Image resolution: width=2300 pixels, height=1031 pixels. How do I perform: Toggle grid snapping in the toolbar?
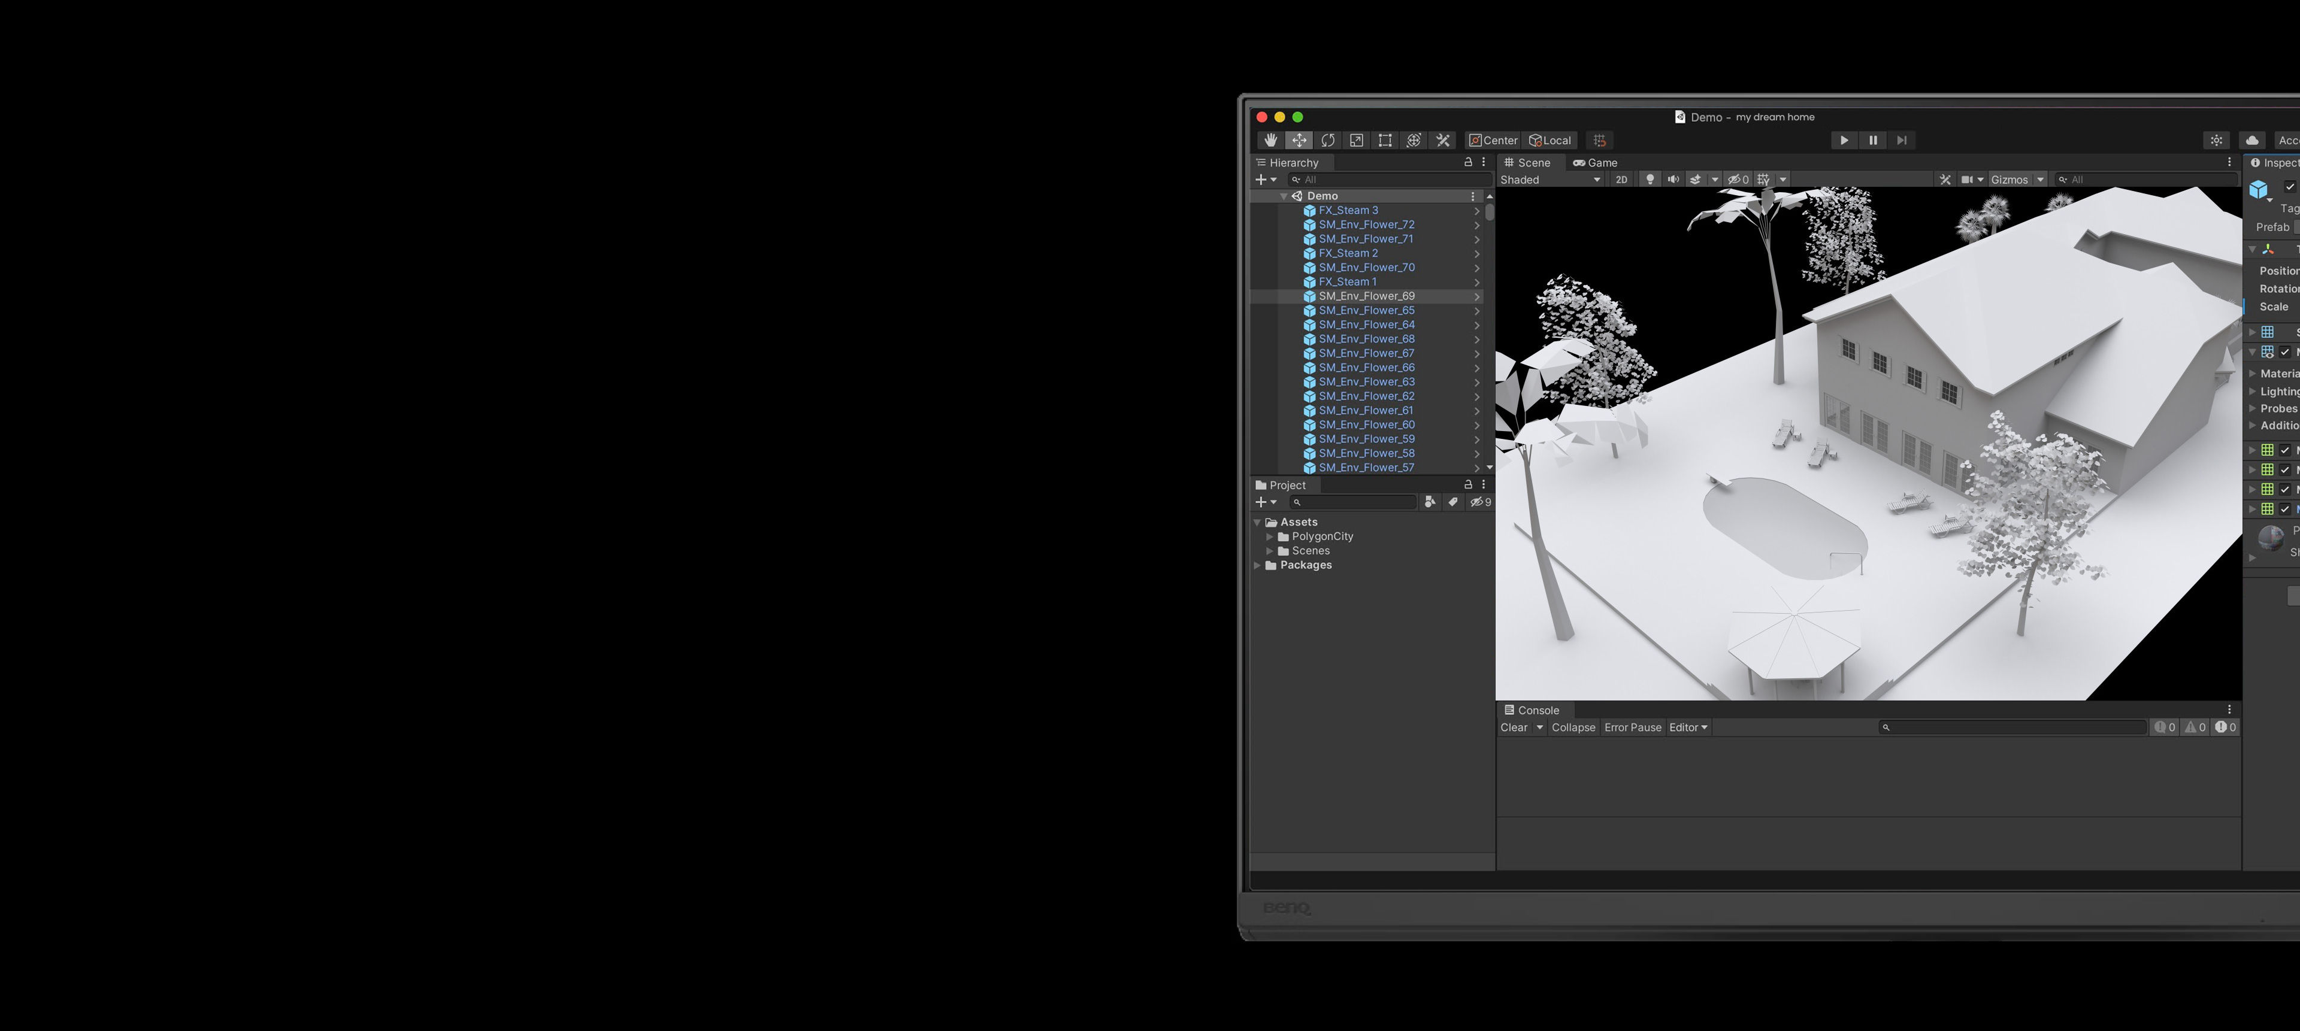[x=1599, y=140]
